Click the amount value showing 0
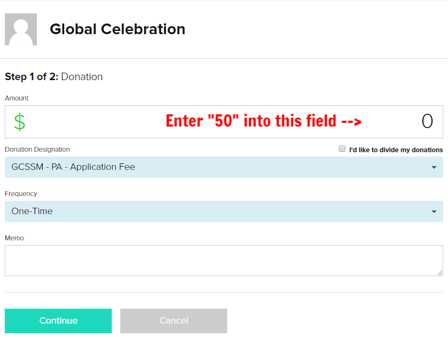Viewport: 448px width, 345px height. (427, 121)
